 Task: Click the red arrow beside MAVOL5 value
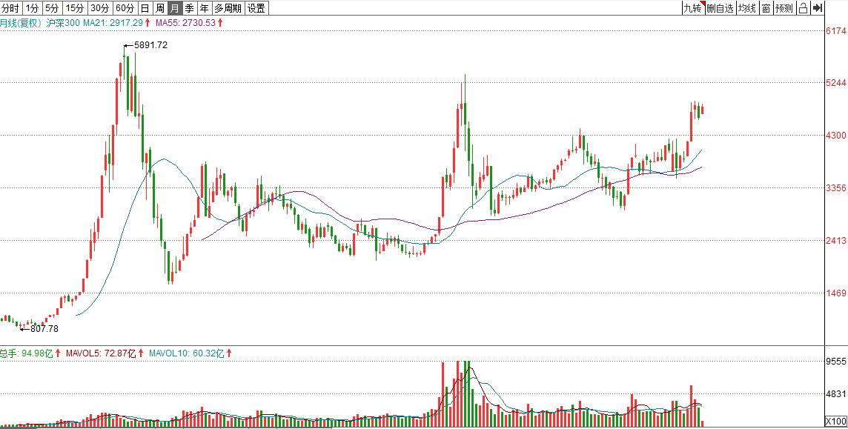(141, 353)
